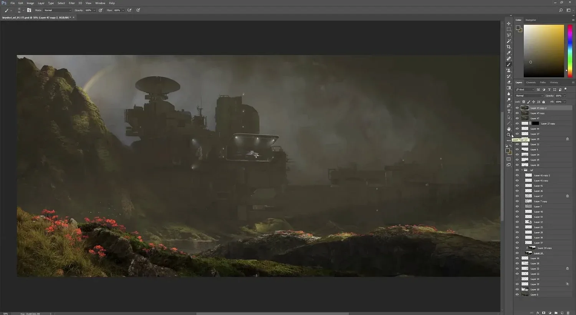Image resolution: width=576 pixels, height=315 pixels.
Task: Collapse the ref layer group
Action: (522, 170)
